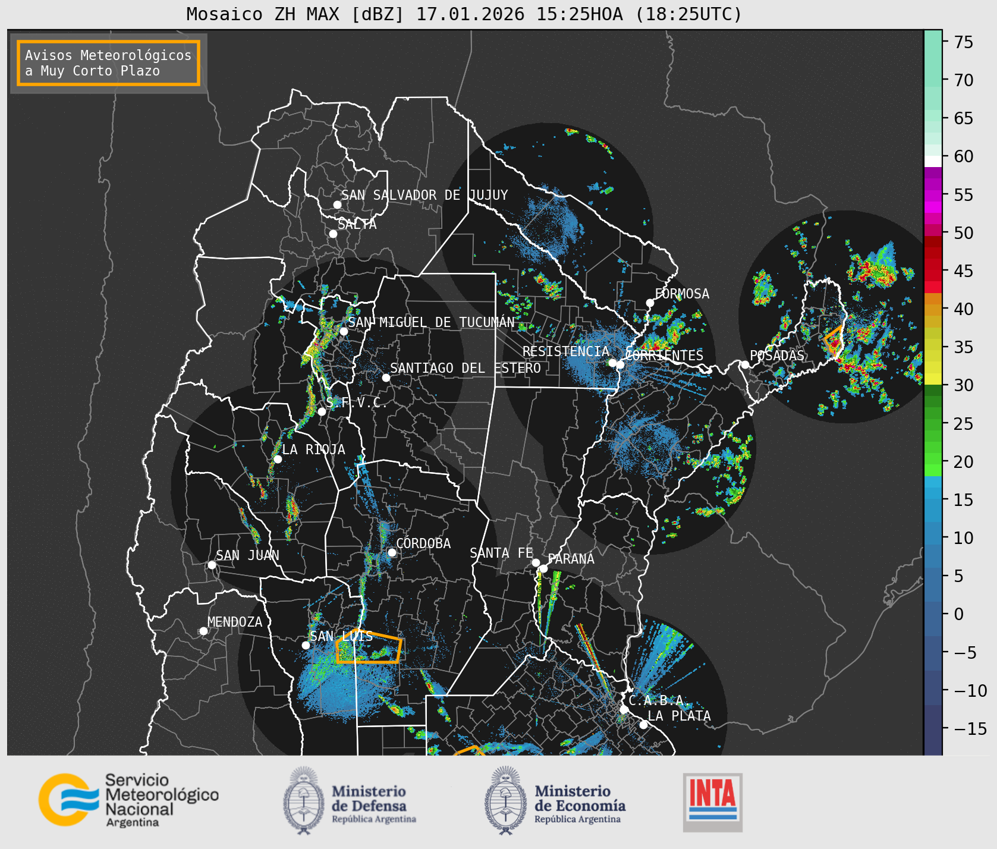Click the LA PLATA label text
The width and height of the screenshot is (997, 849).
[679, 716]
